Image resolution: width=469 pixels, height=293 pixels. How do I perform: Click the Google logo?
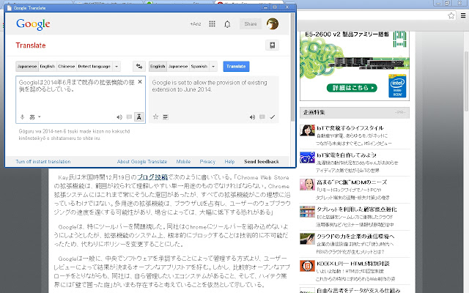[33, 24]
